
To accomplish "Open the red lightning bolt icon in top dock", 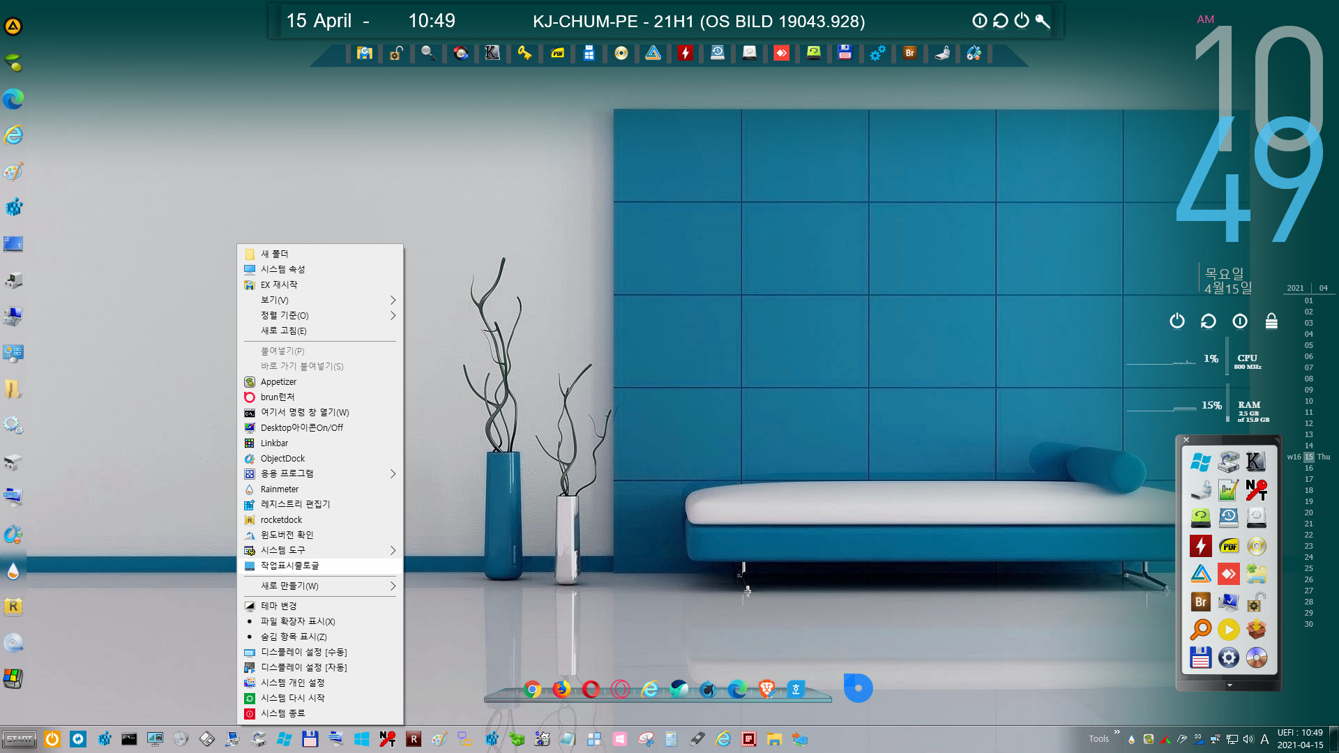I will 685,53.
